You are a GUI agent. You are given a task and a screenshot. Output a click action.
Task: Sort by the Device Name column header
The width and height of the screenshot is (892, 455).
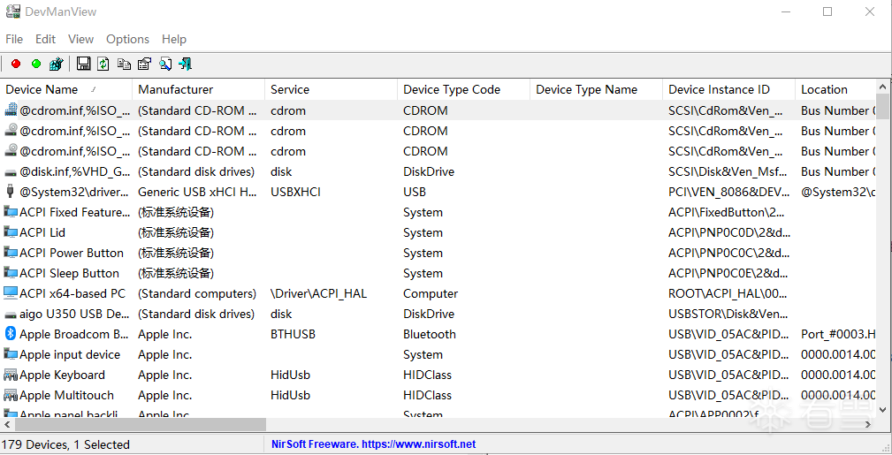click(x=42, y=89)
